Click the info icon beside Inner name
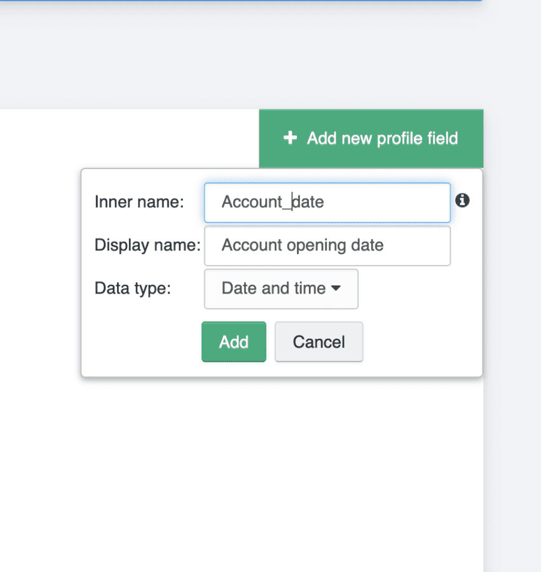The width and height of the screenshot is (541, 572). 463,201
